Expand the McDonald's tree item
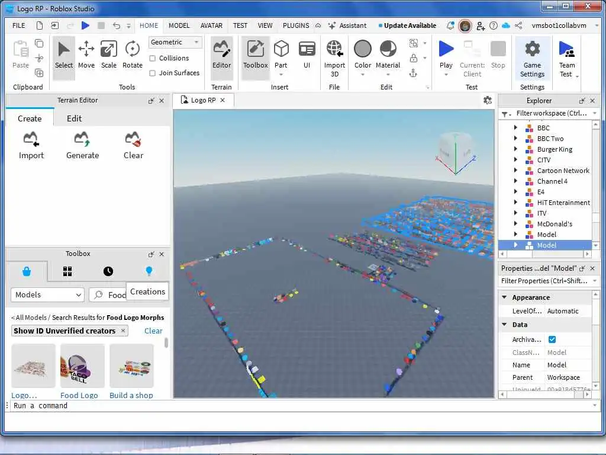 click(x=515, y=223)
